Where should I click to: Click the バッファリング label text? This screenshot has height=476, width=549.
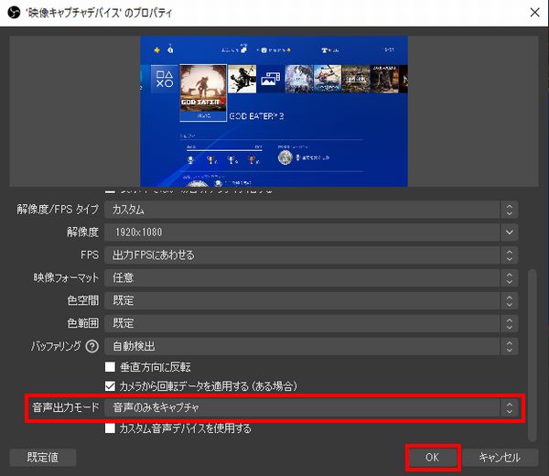56,346
